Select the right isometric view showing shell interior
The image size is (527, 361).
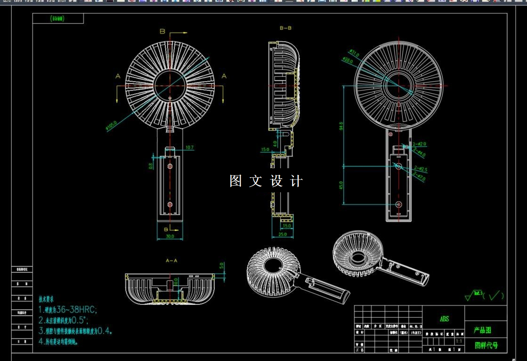click(381, 259)
